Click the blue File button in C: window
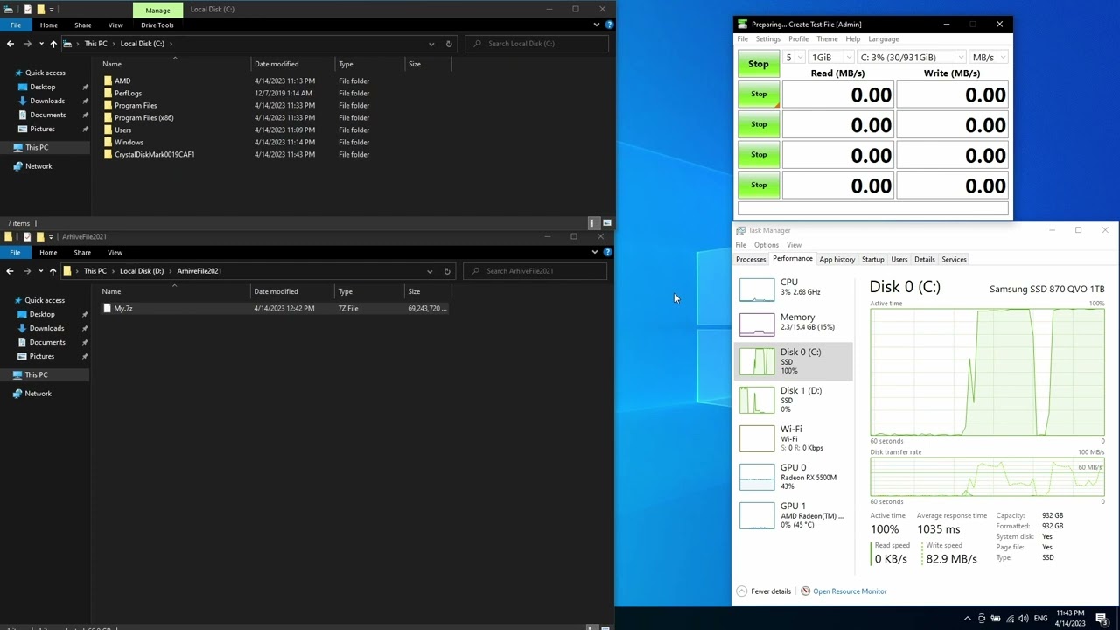The height and width of the screenshot is (630, 1120). pos(16,25)
